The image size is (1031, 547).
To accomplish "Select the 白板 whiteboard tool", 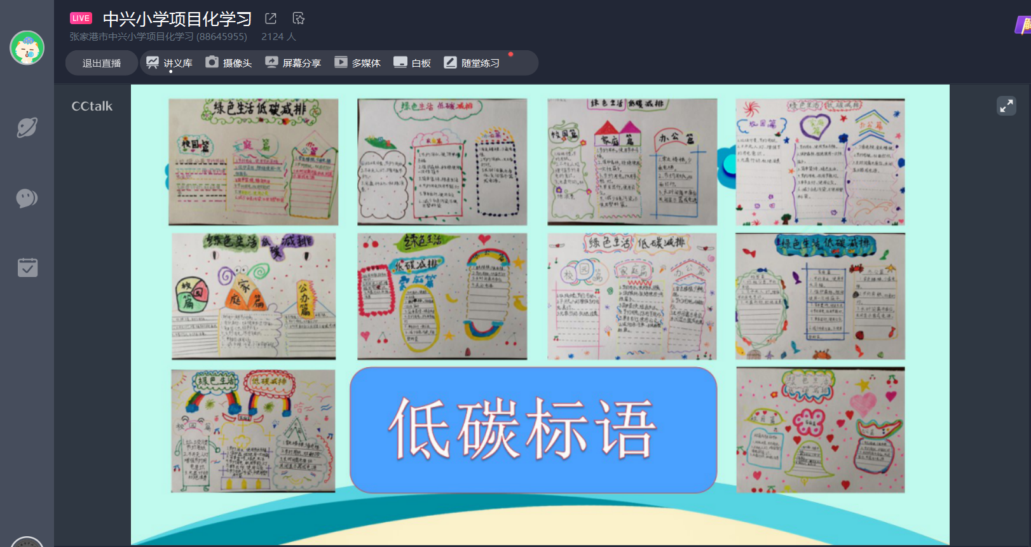I will coord(412,63).
